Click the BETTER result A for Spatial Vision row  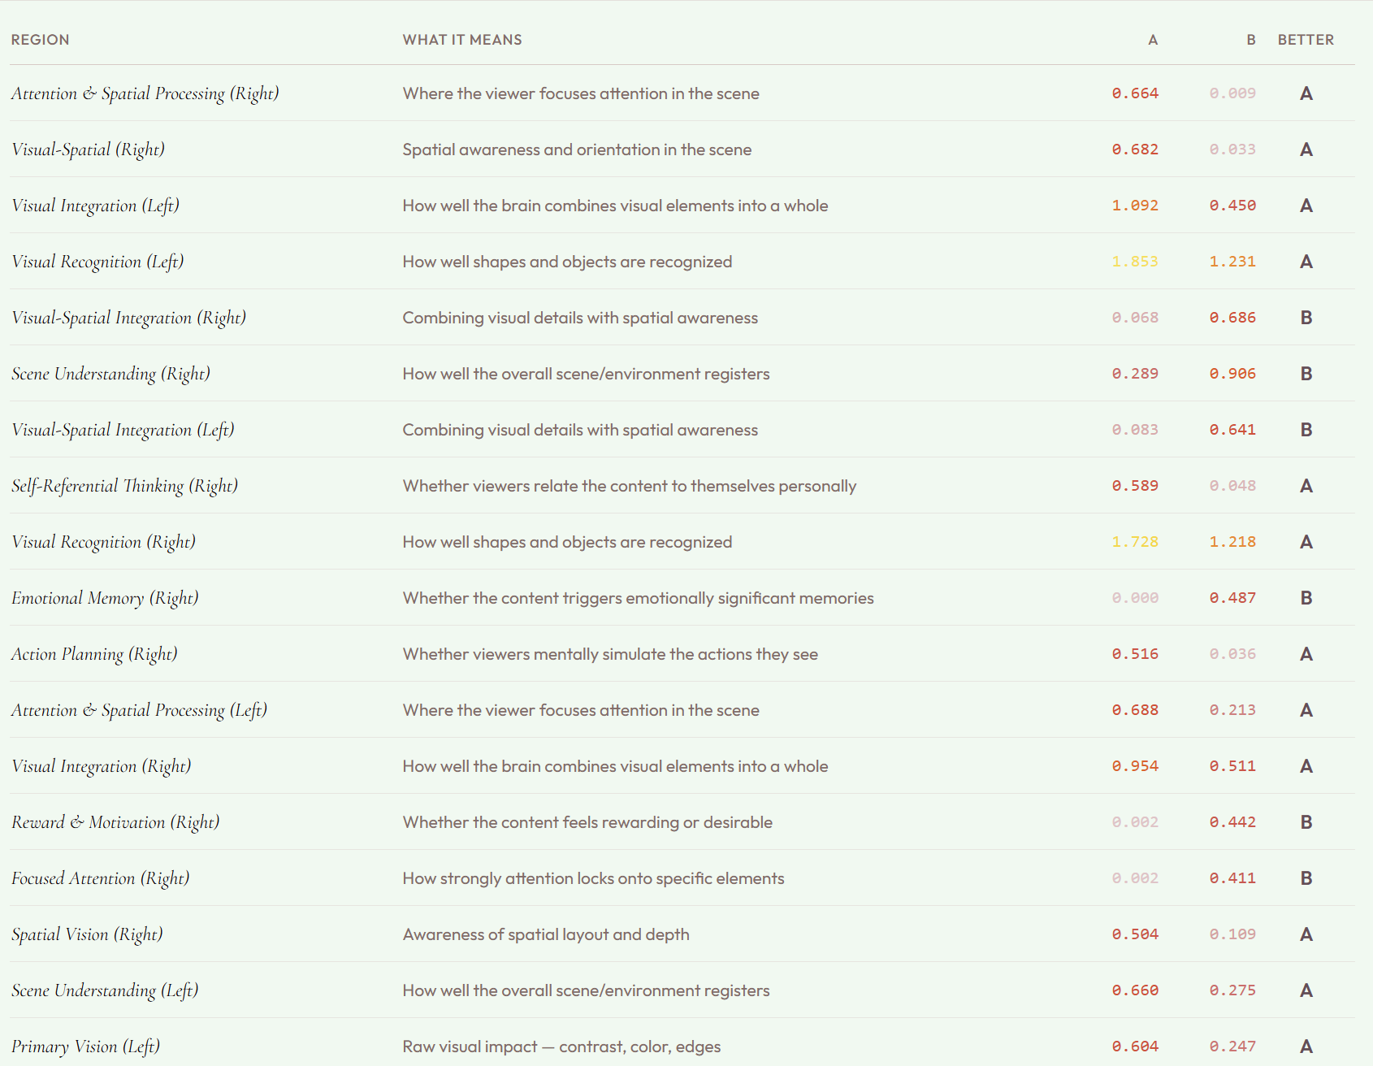[x=1306, y=934]
